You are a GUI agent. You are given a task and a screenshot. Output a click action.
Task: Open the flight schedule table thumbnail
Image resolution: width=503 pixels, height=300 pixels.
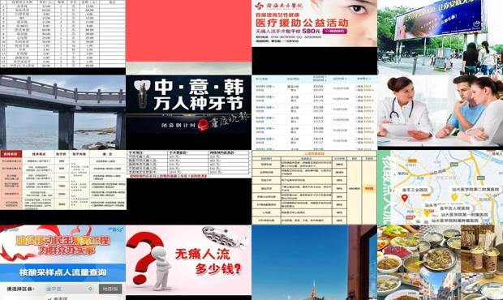[315, 113]
